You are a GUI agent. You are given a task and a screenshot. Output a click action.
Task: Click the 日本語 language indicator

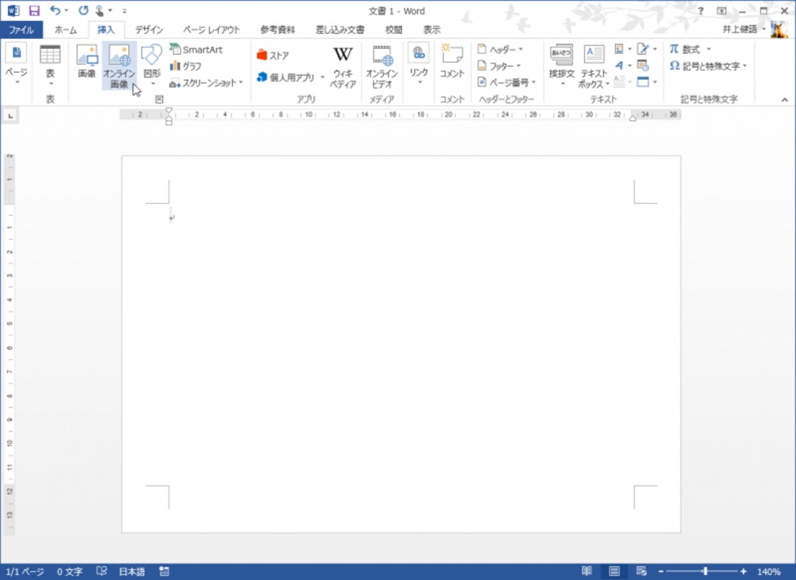131,571
